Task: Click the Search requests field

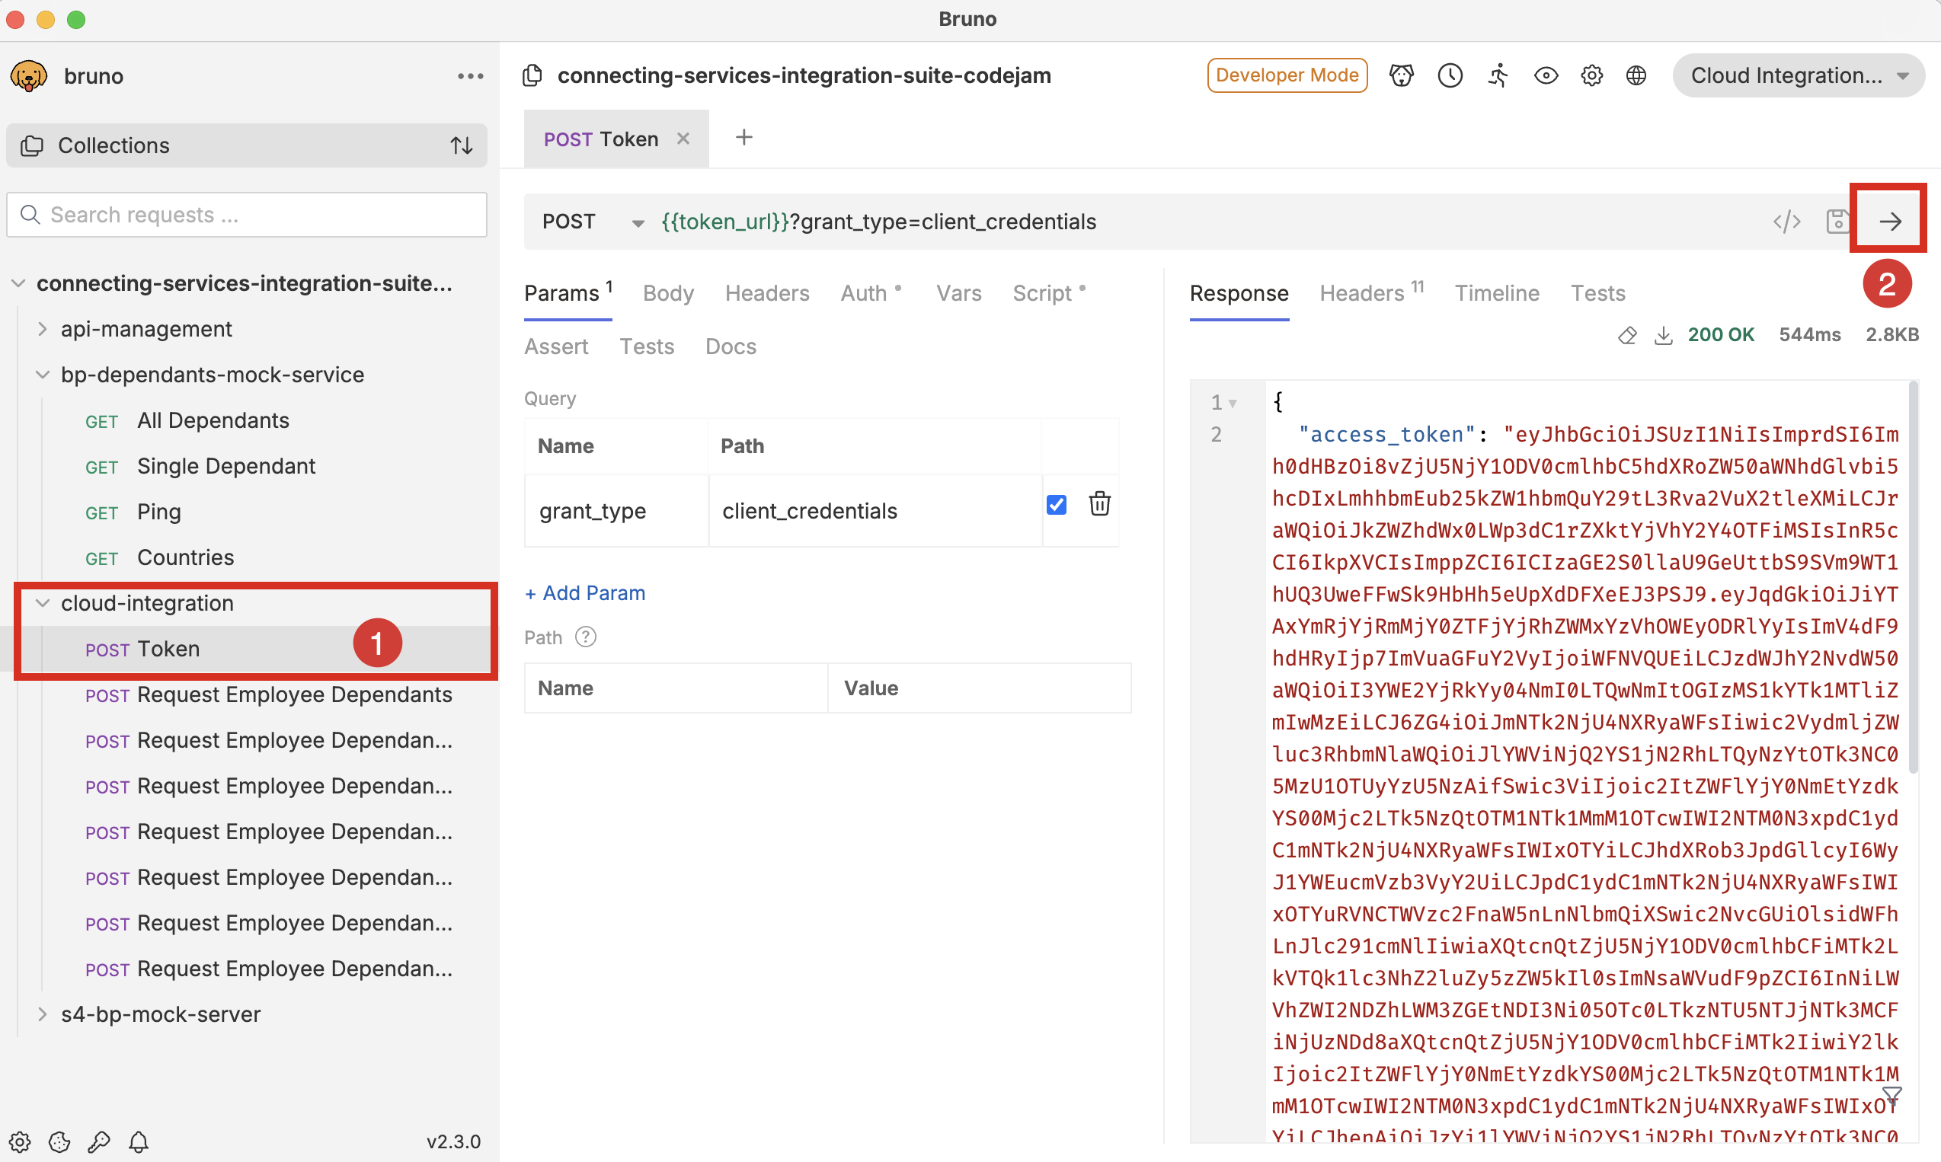Action: [x=247, y=215]
